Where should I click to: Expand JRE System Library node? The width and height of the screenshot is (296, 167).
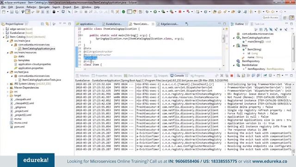coord(7,84)
